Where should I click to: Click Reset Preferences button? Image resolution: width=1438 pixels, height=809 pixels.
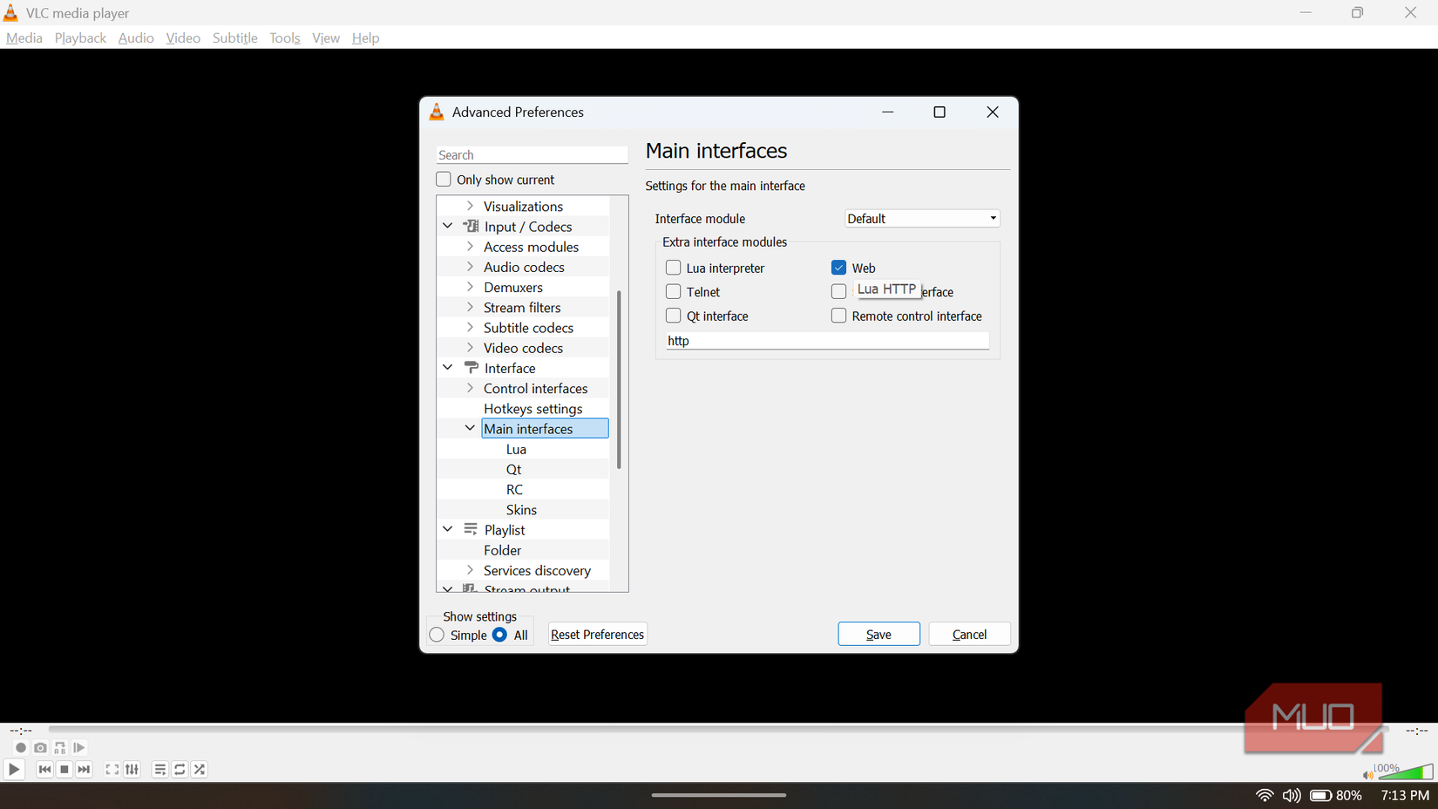point(597,634)
